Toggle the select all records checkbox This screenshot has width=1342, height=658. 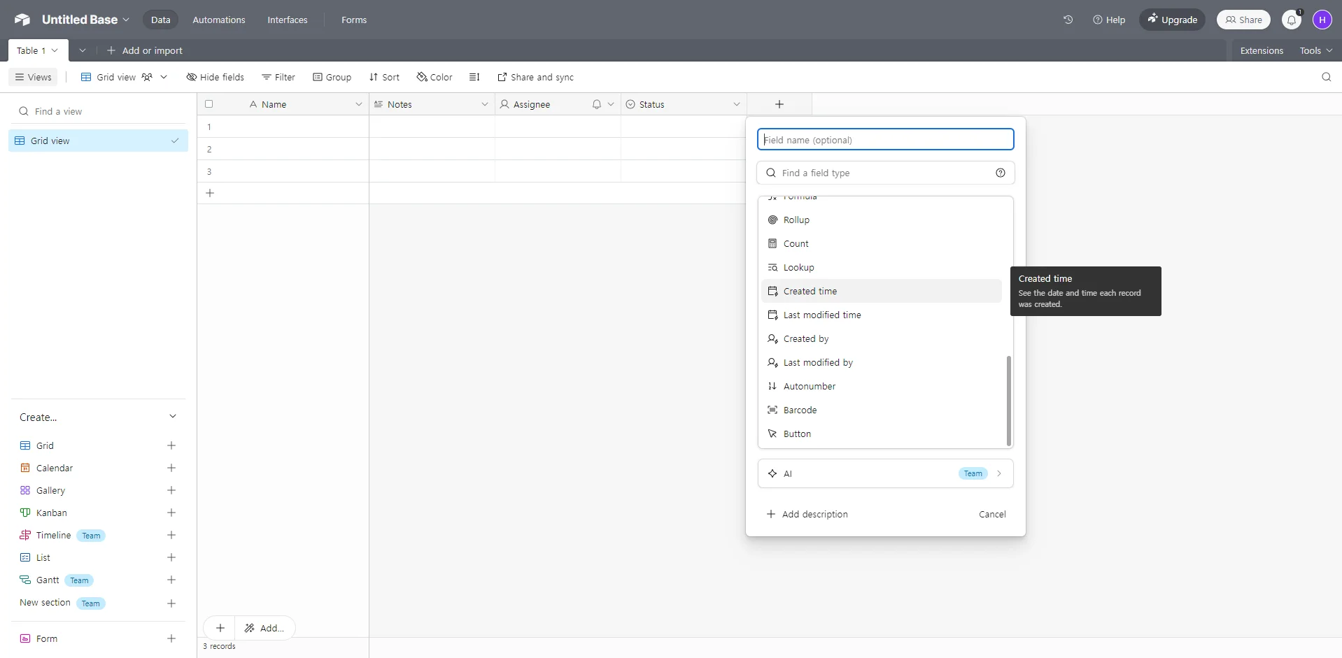pyautogui.click(x=209, y=104)
